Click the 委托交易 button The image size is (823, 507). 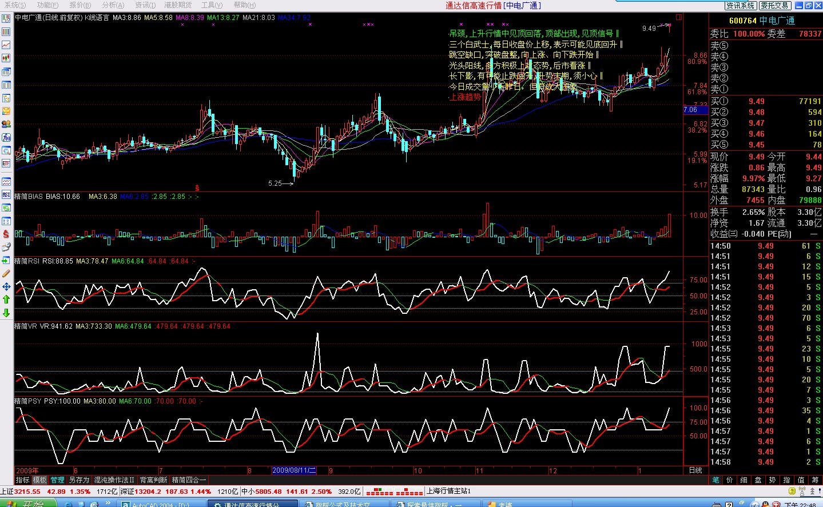click(774, 5)
